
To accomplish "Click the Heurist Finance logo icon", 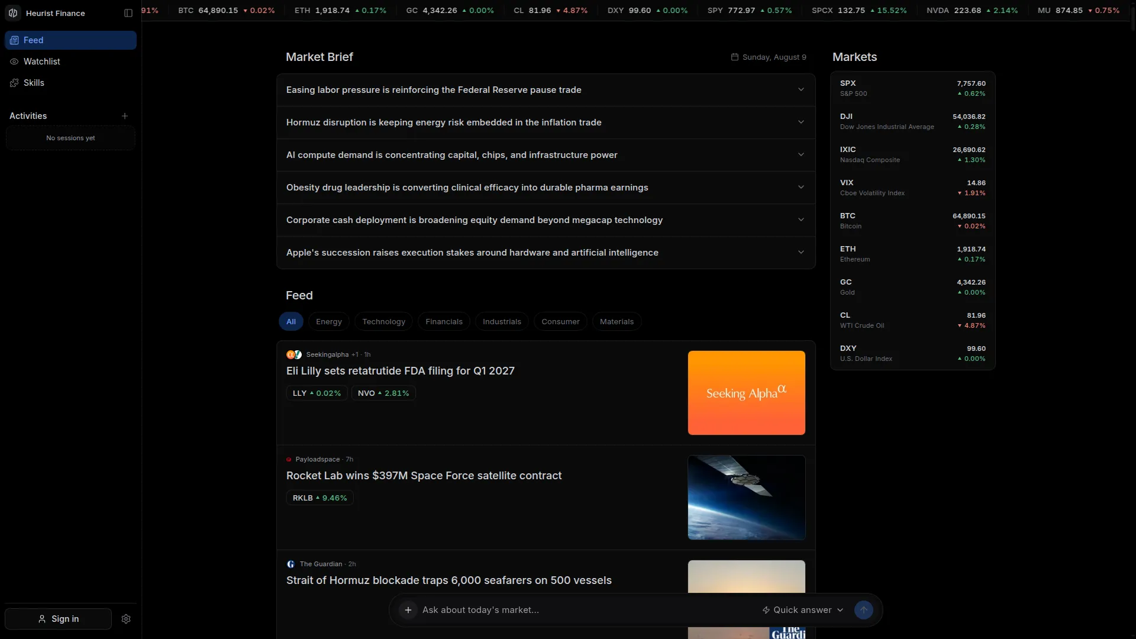I will 13,13.
